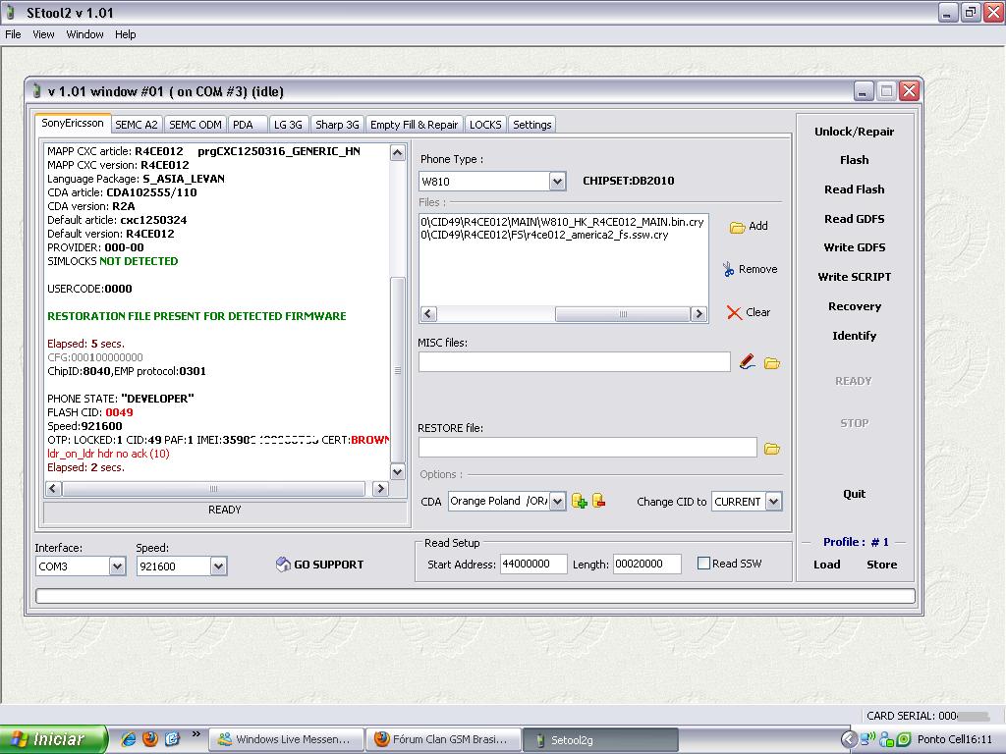This screenshot has width=1006, height=754.
Task: Select the W810_HK_R4CE012_MAIN.bin.cry file entry
Action: tap(562, 222)
